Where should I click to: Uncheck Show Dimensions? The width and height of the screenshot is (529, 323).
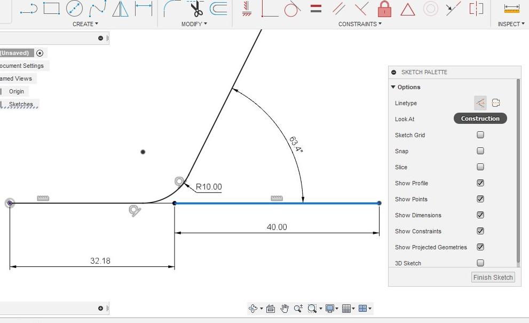[x=480, y=215]
